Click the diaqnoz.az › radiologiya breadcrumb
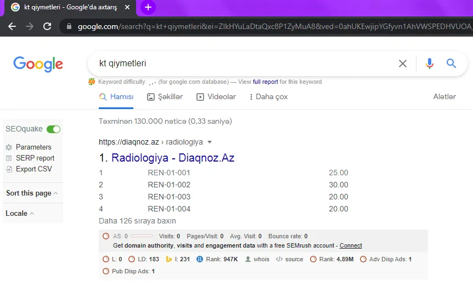Screen dimensions: 473x281 pyautogui.click(x=151, y=142)
